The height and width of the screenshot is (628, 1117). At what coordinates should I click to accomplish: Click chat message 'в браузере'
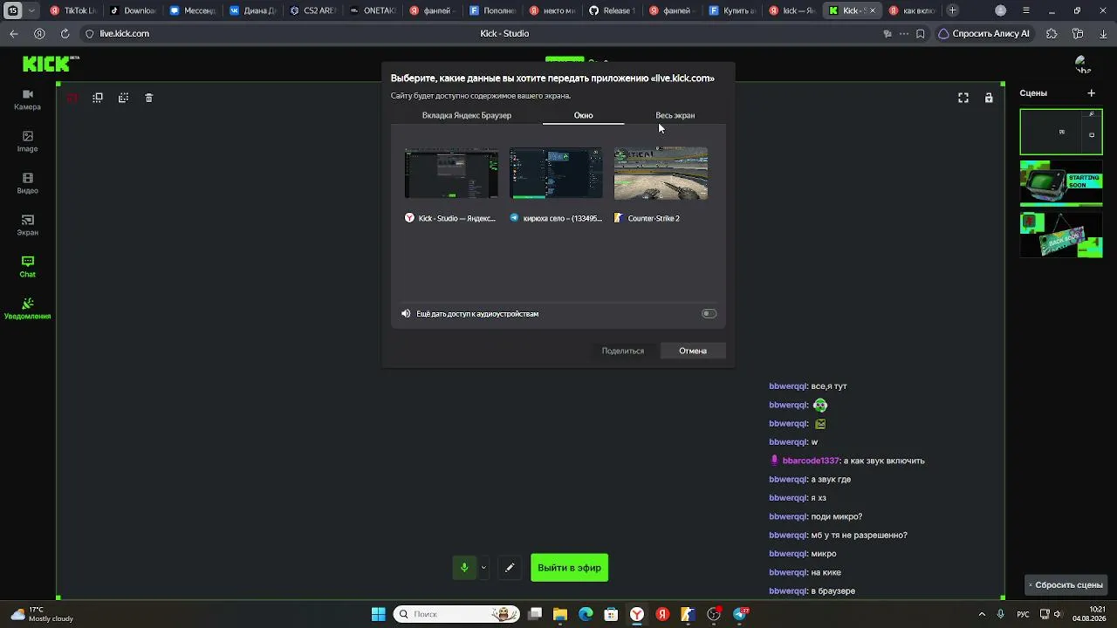[x=833, y=591]
